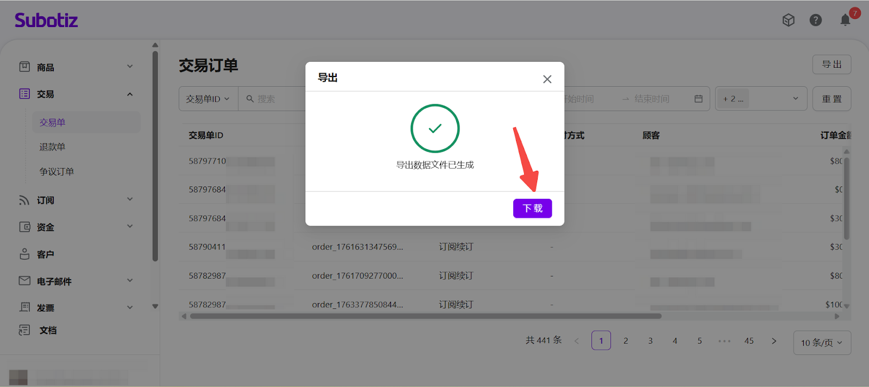Click the cube icon in header
This screenshot has width=869, height=387.
(x=788, y=20)
